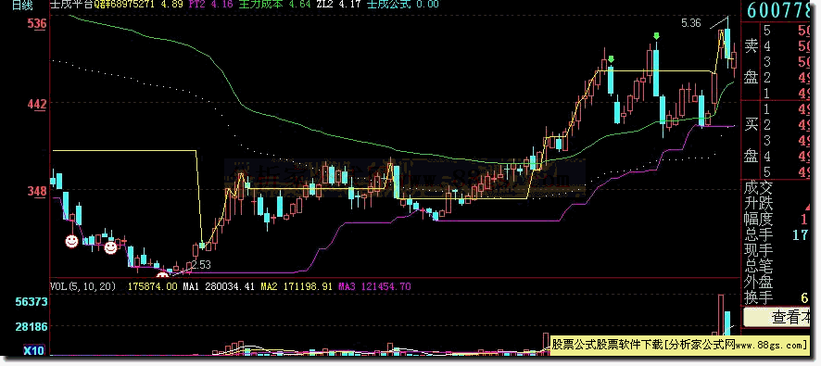Click the 5.36 high price annotation
This screenshot has width=821, height=366.
(x=691, y=23)
